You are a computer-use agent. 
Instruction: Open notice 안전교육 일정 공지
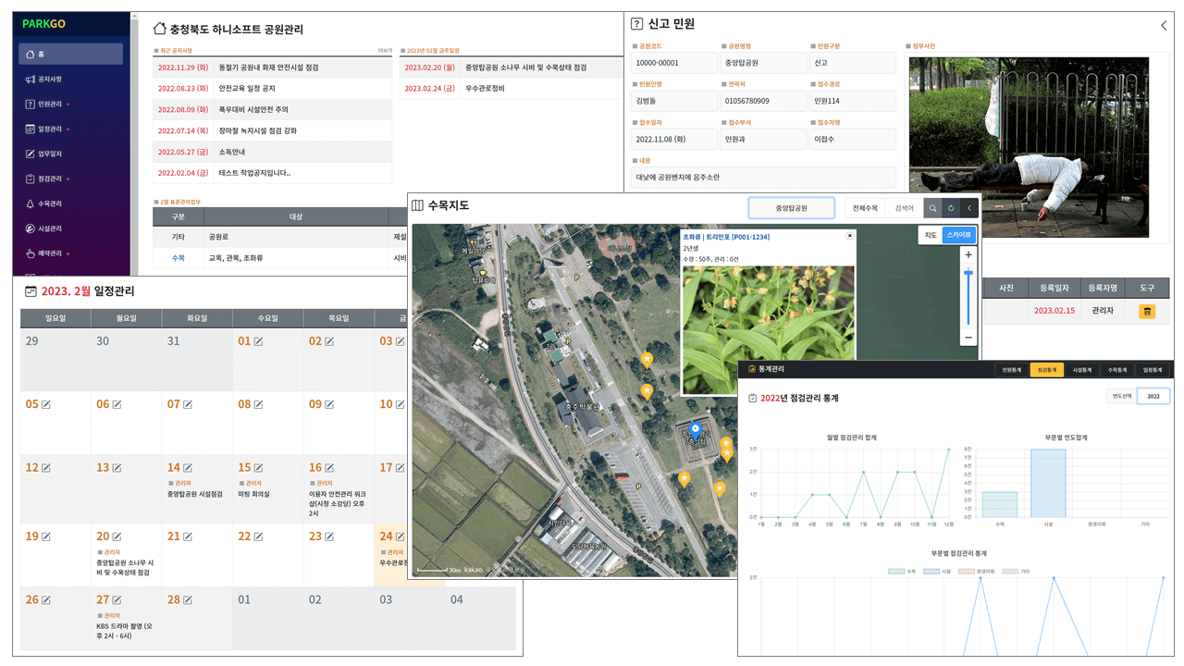point(247,89)
